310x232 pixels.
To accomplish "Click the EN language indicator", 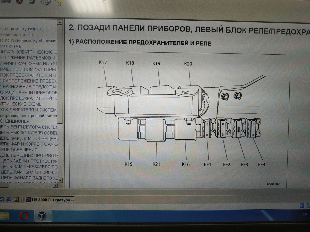I will (305, 214).
